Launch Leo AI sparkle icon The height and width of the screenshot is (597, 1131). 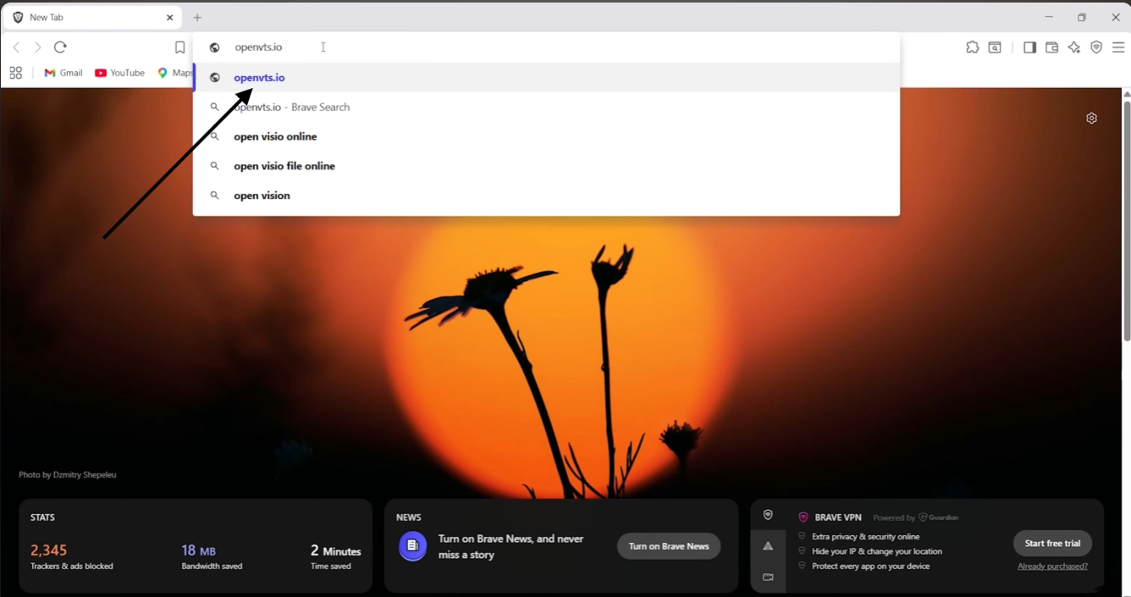(x=1074, y=47)
